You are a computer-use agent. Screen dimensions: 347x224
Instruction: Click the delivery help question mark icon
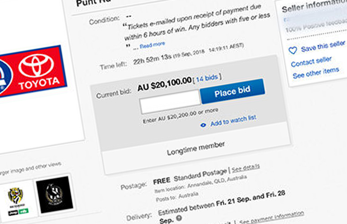click(x=179, y=218)
